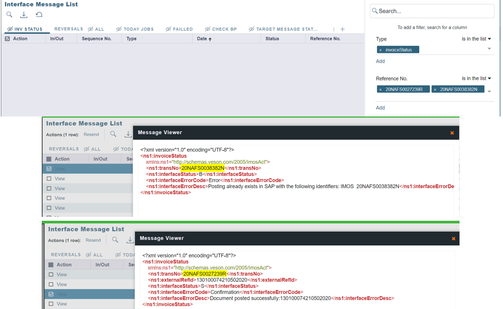Open the vertical dots tab options menu
This screenshot has height=309, width=503.
(333, 29)
